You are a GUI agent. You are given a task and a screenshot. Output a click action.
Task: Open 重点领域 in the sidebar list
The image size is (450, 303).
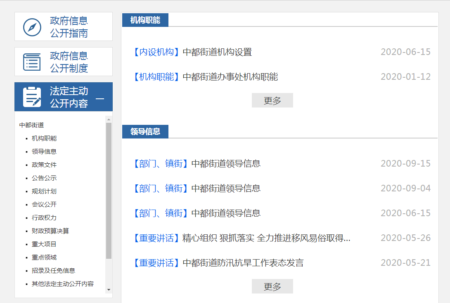point(44,257)
